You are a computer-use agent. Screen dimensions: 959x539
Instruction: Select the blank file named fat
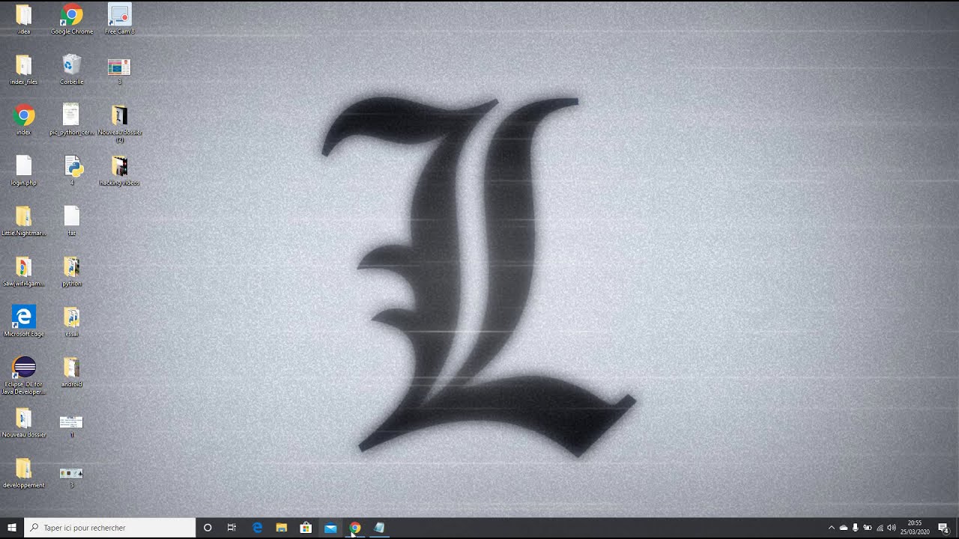(72, 219)
